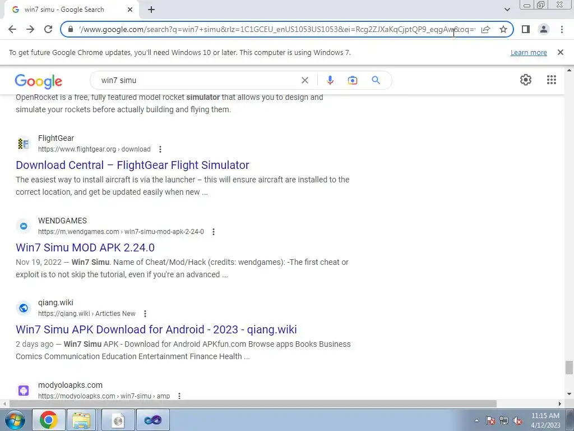Open Google apps grid

tap(552, 80)
